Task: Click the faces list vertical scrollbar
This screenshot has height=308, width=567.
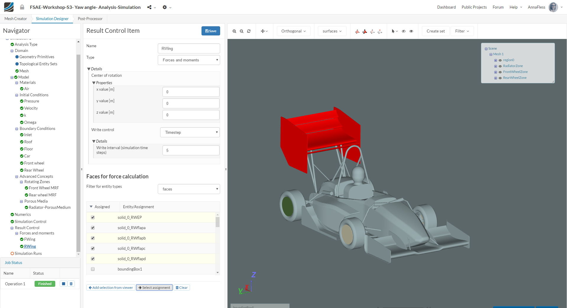Action: [x=217, y=222]
